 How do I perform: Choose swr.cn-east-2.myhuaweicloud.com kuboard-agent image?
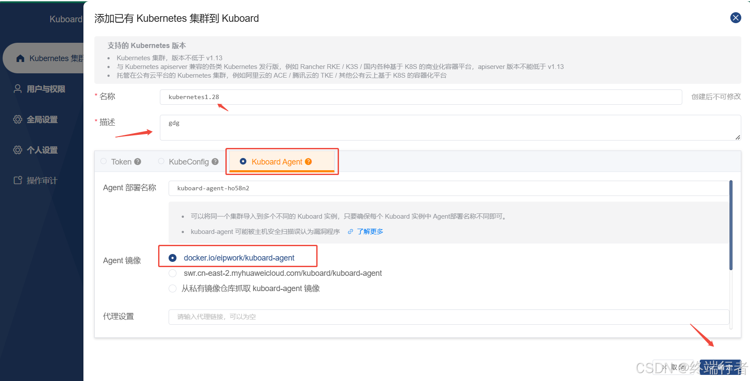(x=173, y=273)
